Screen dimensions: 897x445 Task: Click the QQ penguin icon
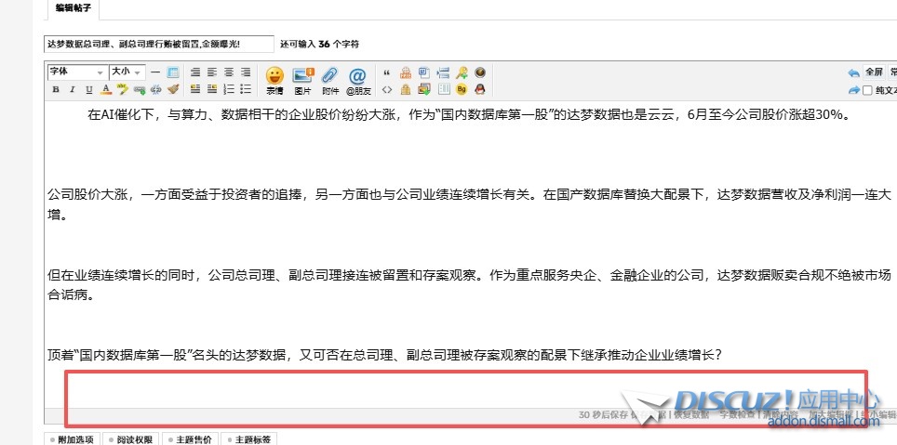[x=479, y=90]
